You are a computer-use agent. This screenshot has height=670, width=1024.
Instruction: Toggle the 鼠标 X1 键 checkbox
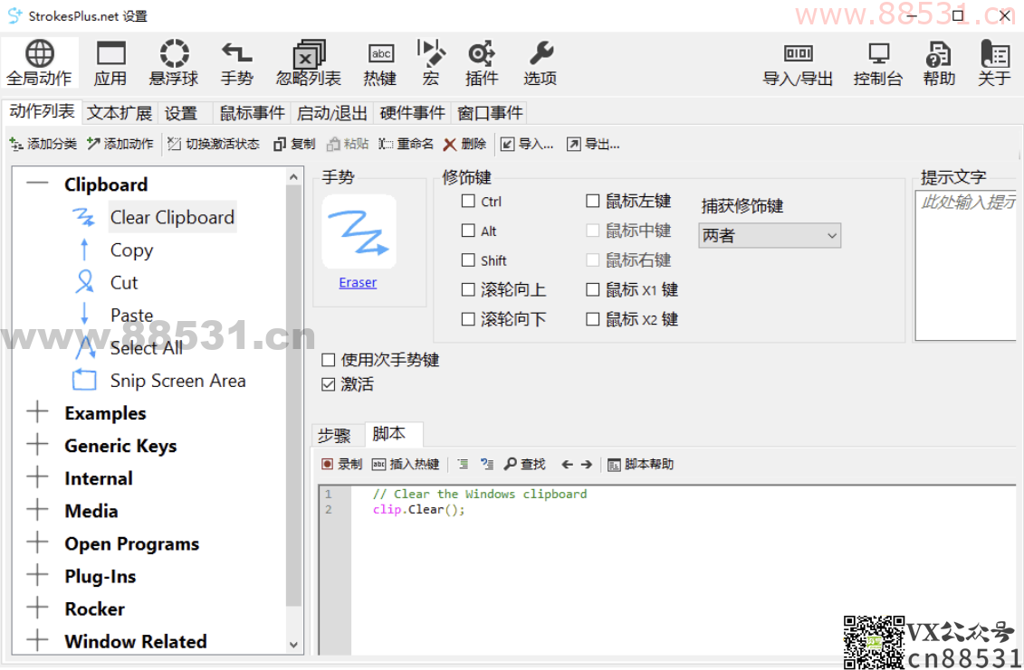(x=593, y=289)
